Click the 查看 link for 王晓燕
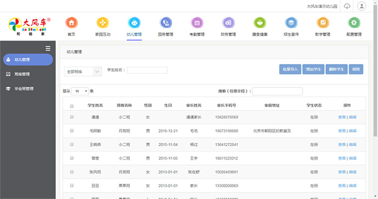 pyautogui.click(x=342, y=145)
